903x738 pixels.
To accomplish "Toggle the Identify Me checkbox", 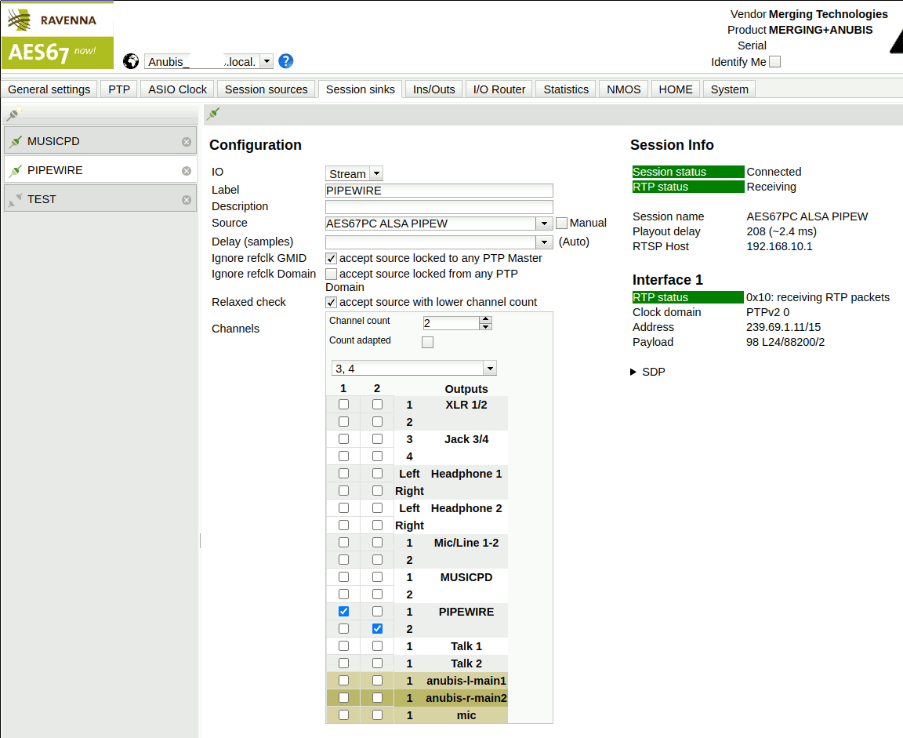I will (775, 62).
